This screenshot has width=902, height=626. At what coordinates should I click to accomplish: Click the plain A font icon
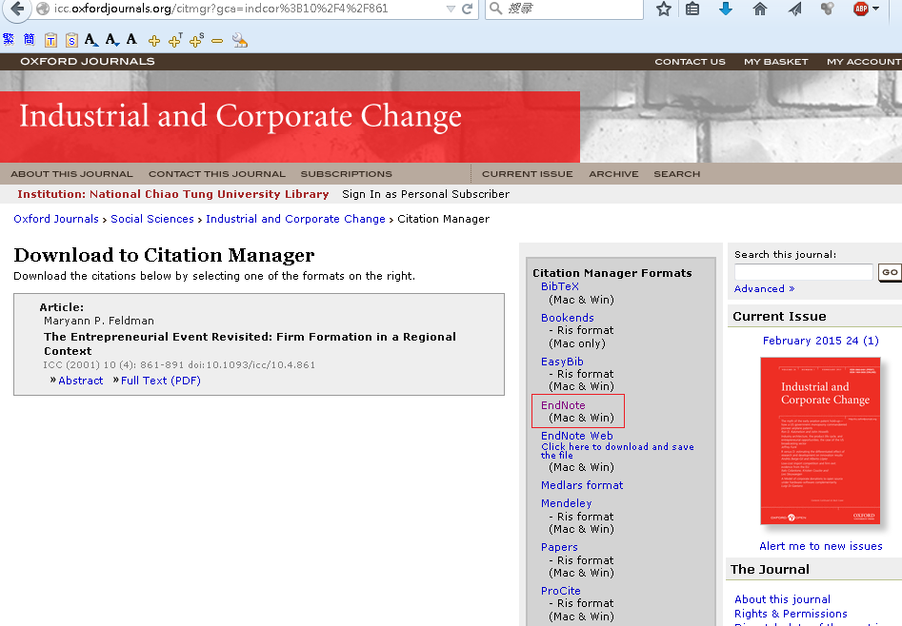[x=131, y=39]
